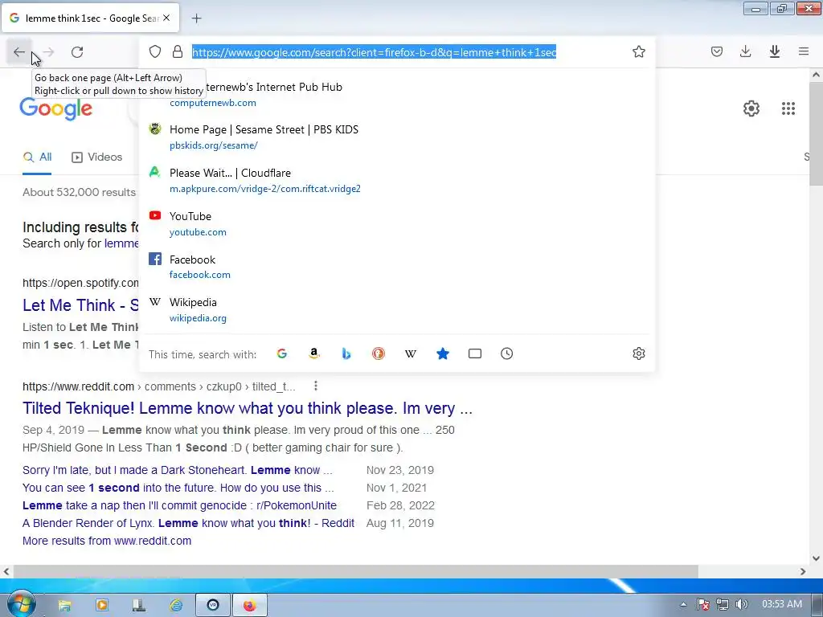Open You can see 1 second link
Viewport: 823px width, 617px height.
178,488
